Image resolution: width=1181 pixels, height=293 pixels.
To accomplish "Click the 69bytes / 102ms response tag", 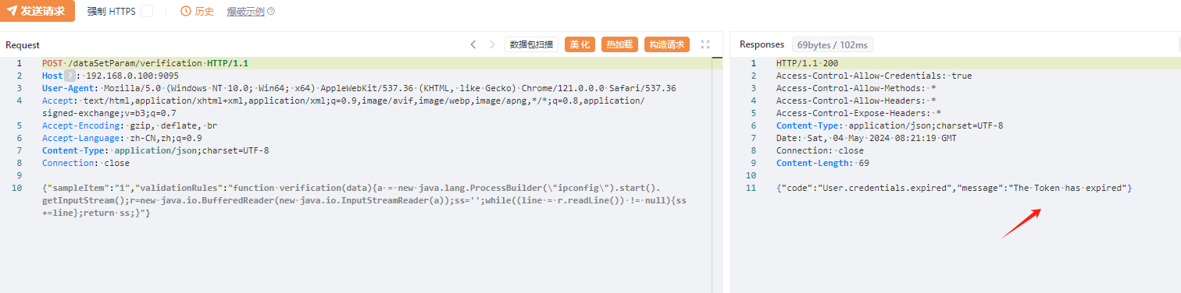I will tap(833, 44).
